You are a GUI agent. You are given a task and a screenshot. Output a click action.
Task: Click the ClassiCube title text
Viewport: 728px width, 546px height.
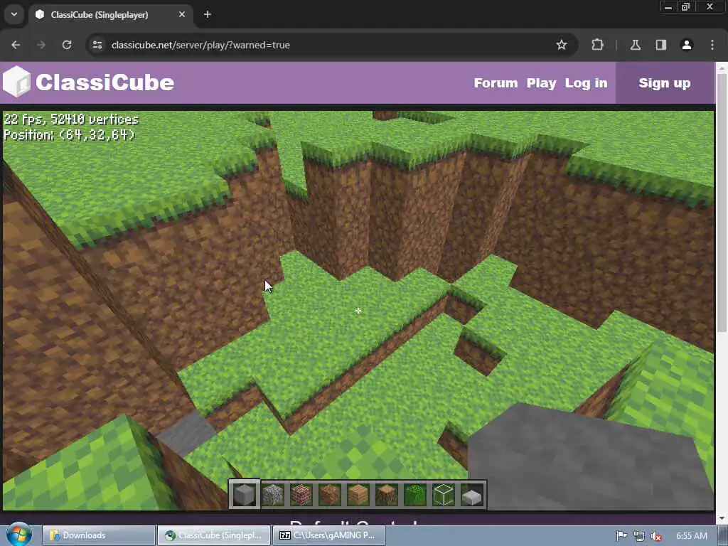tap(105, 82)
